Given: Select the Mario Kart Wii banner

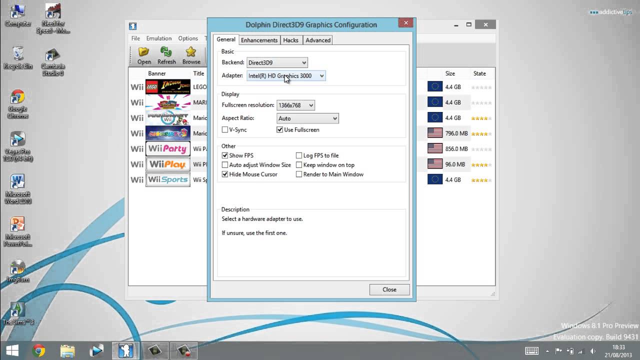Looking at the screenshot, I should (x=168, y=118).
